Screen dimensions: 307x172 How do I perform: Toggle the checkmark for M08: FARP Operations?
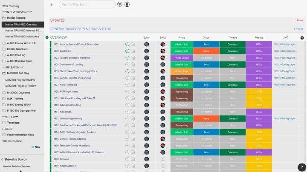tap(127, 92)
